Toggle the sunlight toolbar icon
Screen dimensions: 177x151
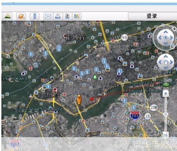pyautogui.click(x=8, y=16)
